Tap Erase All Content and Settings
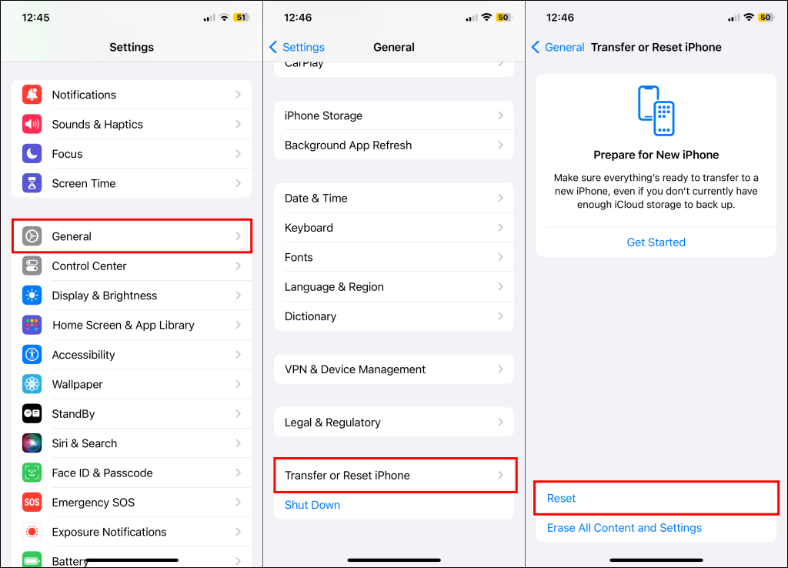 point(624,528)
